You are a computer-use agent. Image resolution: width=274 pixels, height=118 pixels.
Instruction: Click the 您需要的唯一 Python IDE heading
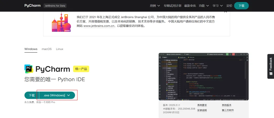[x=55, y=79]
